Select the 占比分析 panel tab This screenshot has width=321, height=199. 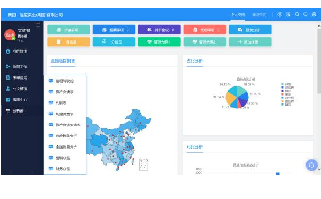coord(195,61)
